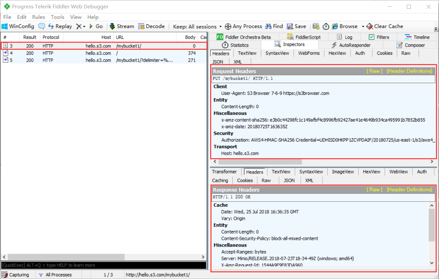Click Header Definitions in Response Headers
This screenshot has height=279, width=439.
point(410,189)
